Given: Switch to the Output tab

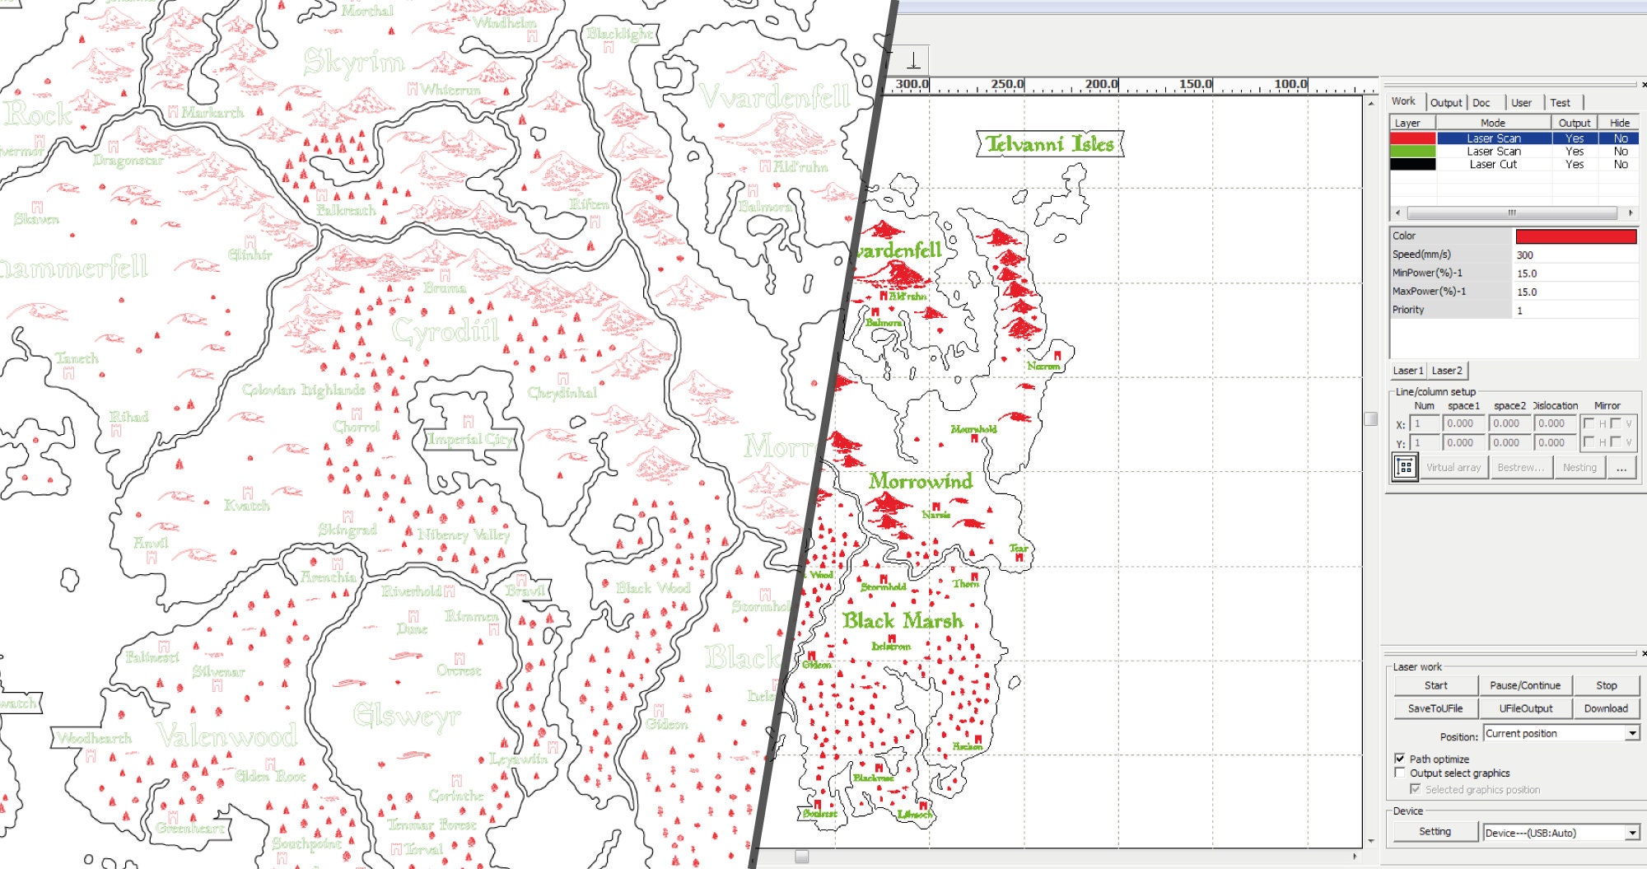Looking at the screenshot, I should (x=1446, y=103).
